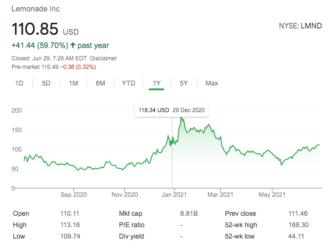Select the YTD tab

pyautogui.click(x=128, y=83)
